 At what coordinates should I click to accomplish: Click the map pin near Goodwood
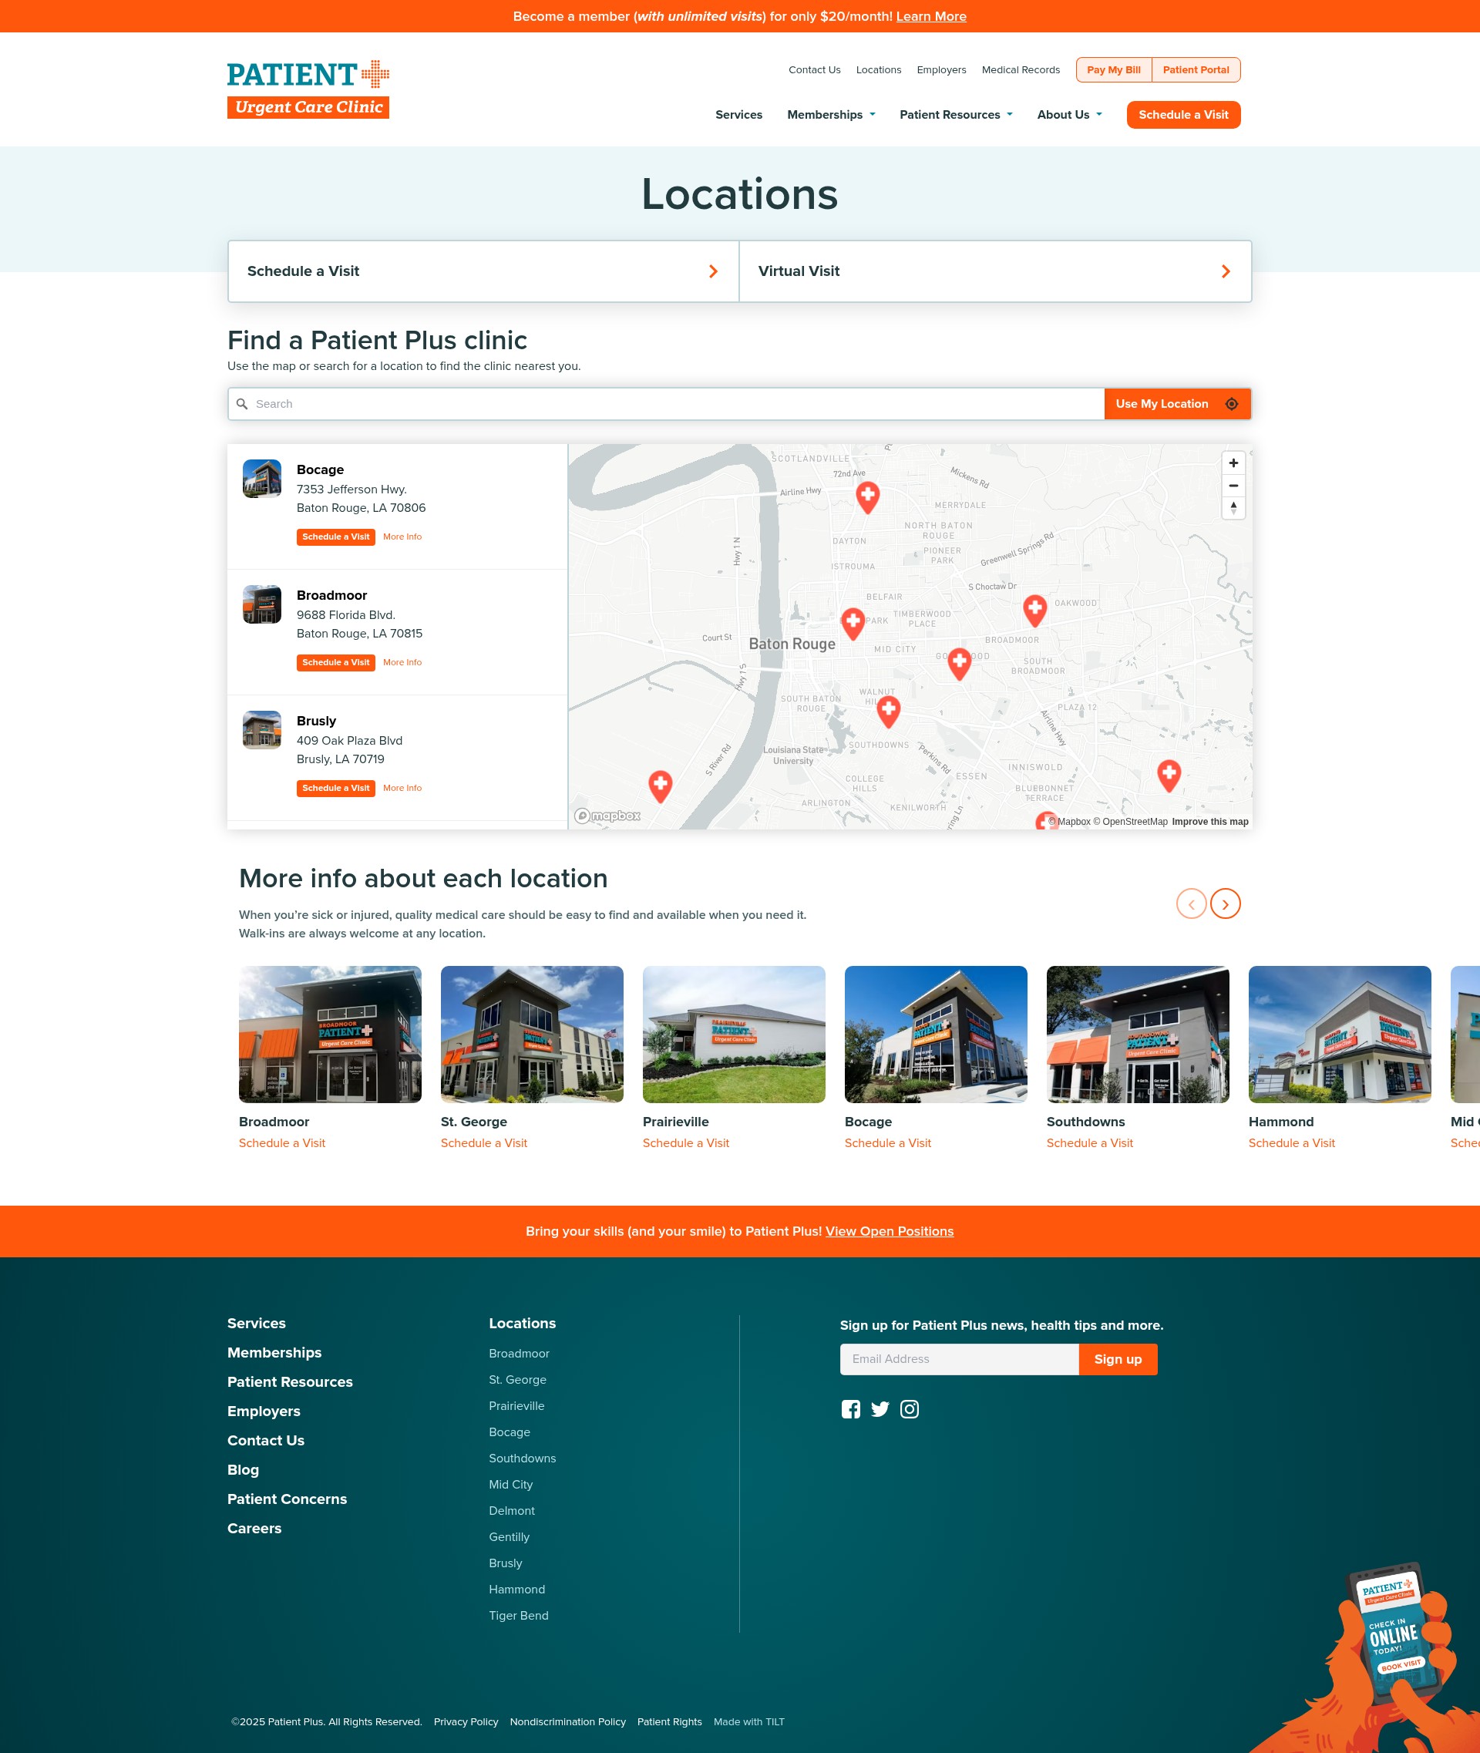pyautogui.click(x=959, y=664)
